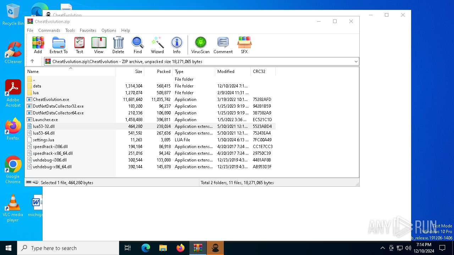This screenshot has width=454, height=255.
Task: Select speedhack-i386.dll file
Action: pos(151,147)
